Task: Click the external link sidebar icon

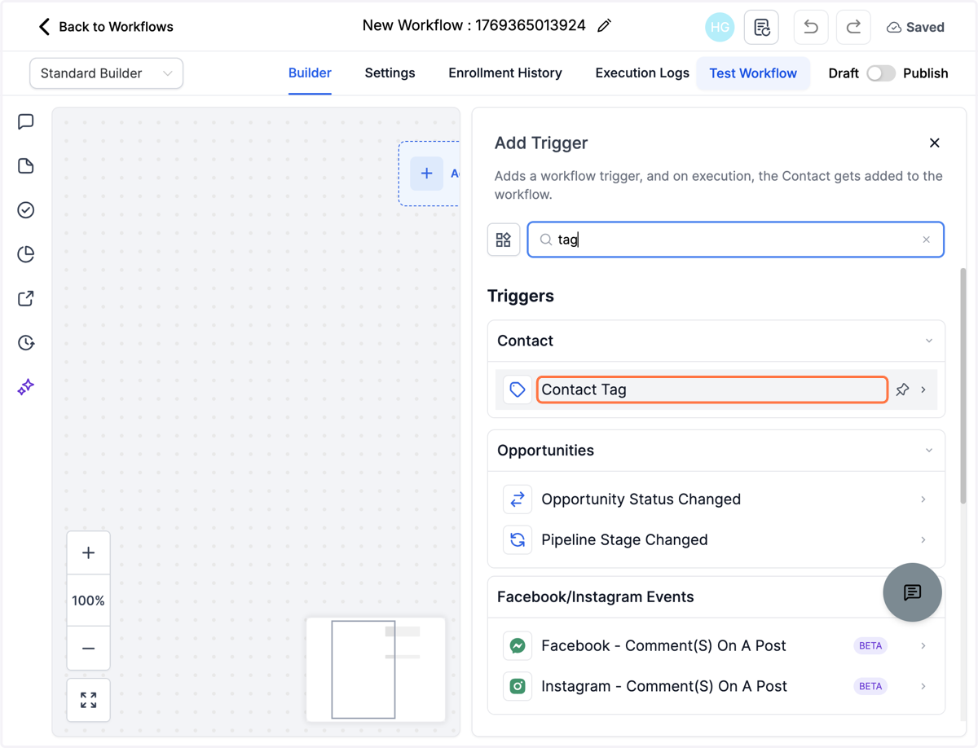Action: point(26,298)
